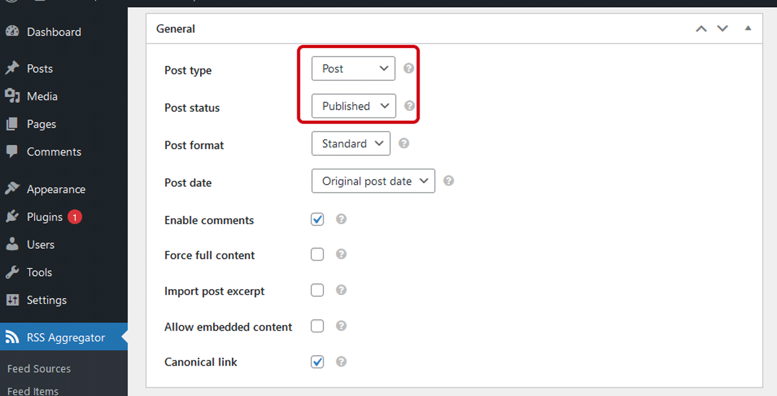
Task: Click the Plugins plug icon in sidebar
Action: coord(12,217)
